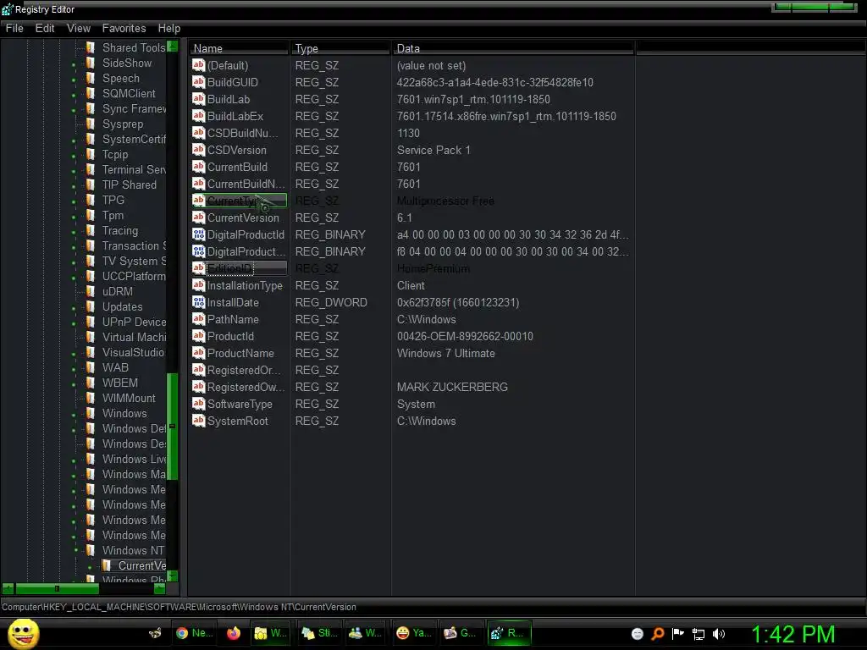Click the WIMMount folder icon
The image size is (867, 650).
(x=90, y=398)
